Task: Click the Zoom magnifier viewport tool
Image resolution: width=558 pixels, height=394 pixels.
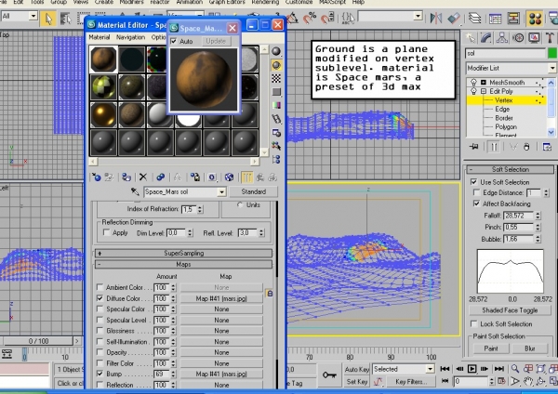Action: click(515, 369)
